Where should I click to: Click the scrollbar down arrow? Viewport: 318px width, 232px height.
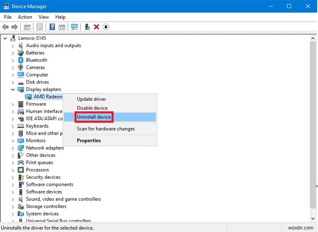point(313,219)
